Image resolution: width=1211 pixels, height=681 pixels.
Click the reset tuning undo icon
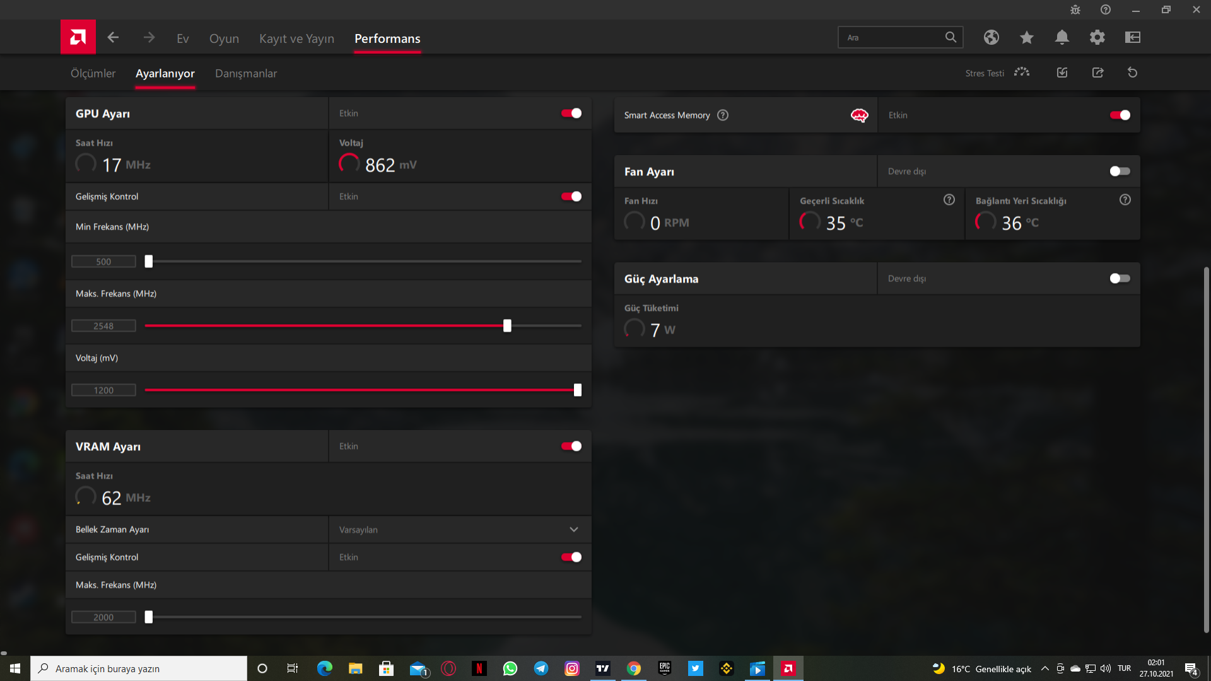point(1132,73)
